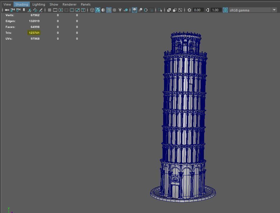Toggle Wireframe on Shaded icon
The height and width of the screenshot is (213, 280).
click(109, 10)
